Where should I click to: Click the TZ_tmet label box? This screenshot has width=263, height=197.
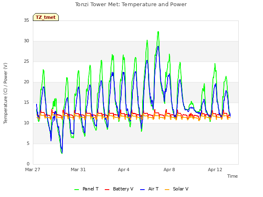[x=46, y=17]
